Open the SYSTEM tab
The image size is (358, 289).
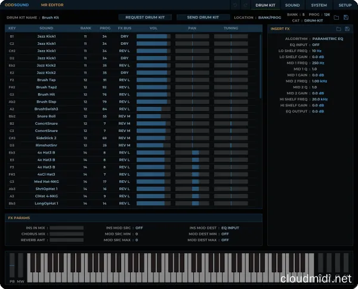[x=319, y=5]
